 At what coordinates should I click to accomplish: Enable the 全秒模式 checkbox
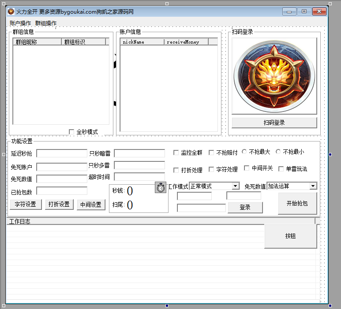point(72,132)
